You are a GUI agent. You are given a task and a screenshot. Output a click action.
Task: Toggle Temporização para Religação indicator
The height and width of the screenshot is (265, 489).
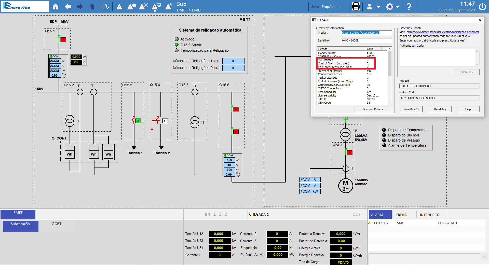[176, 50]
